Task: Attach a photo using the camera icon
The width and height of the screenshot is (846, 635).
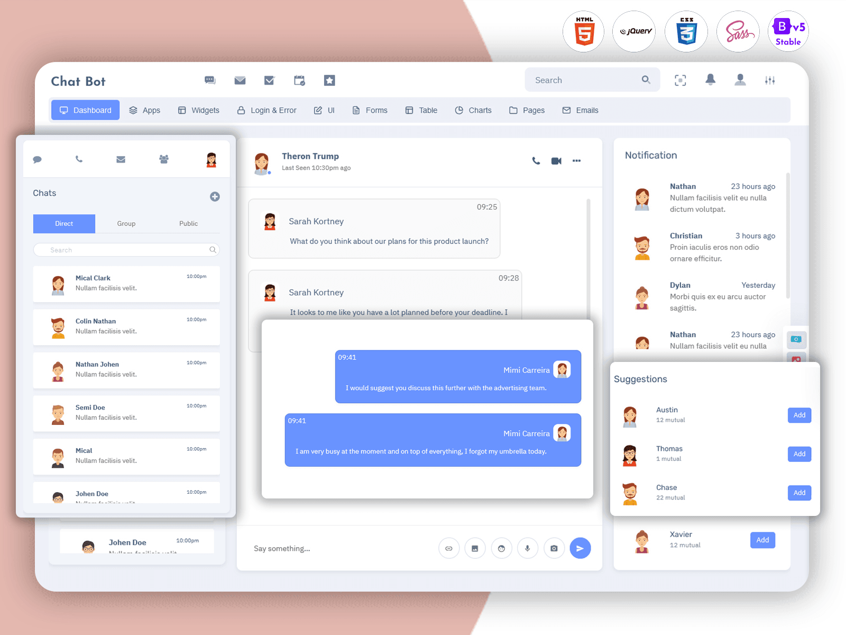Action: tap(554, 548)
